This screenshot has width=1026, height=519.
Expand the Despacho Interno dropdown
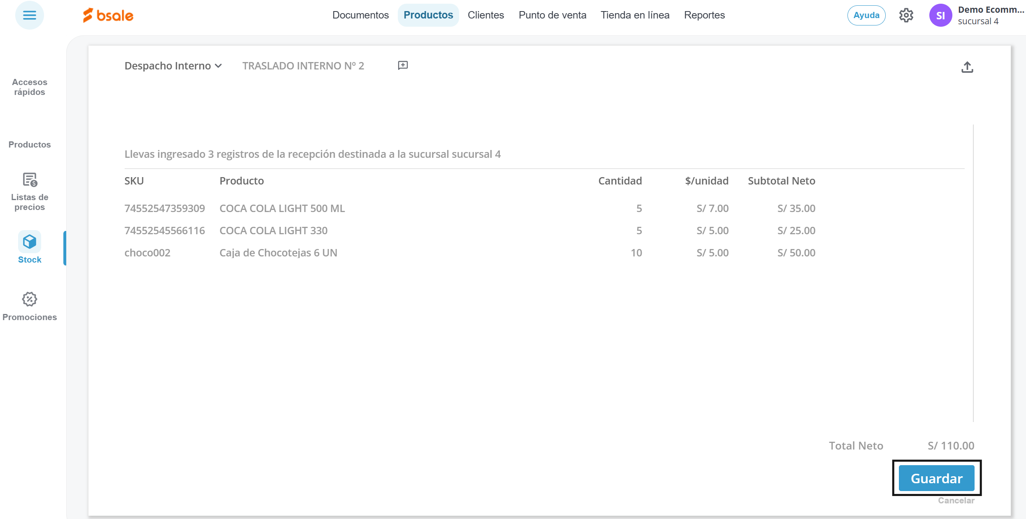pos(173,66)
